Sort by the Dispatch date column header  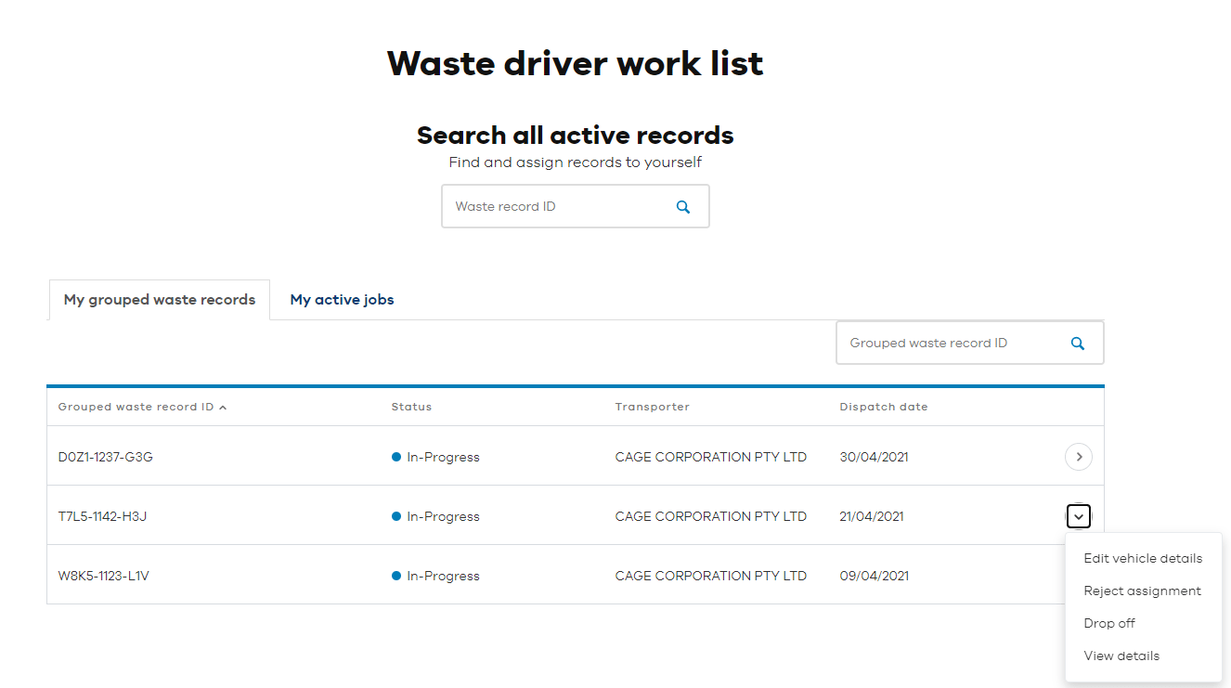click(x=883, y=407)
